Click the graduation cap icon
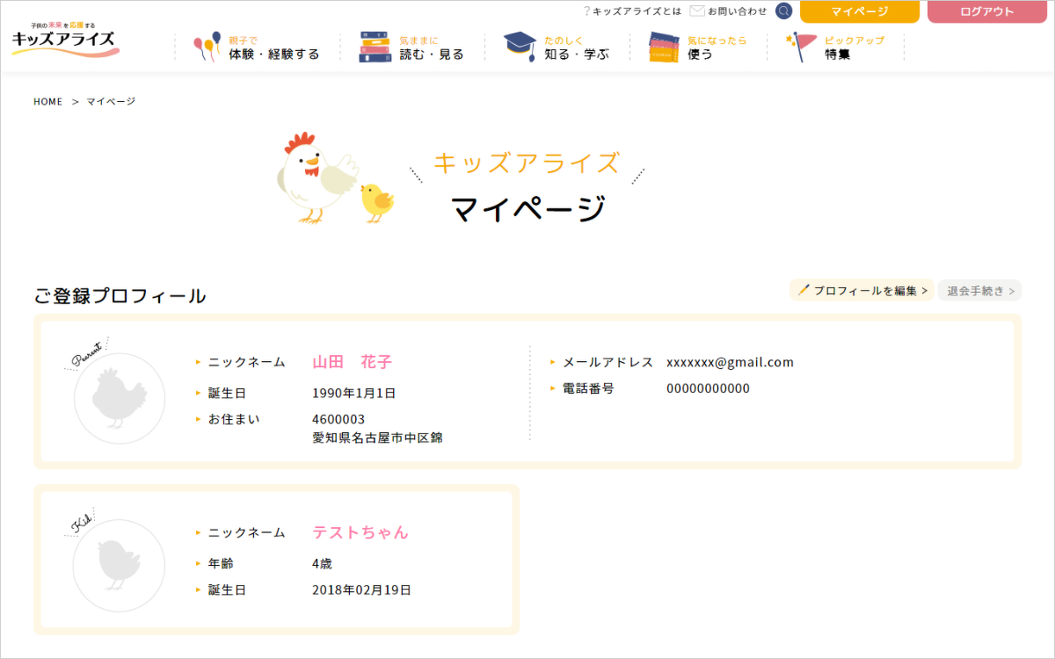 [x=520, y=47]
